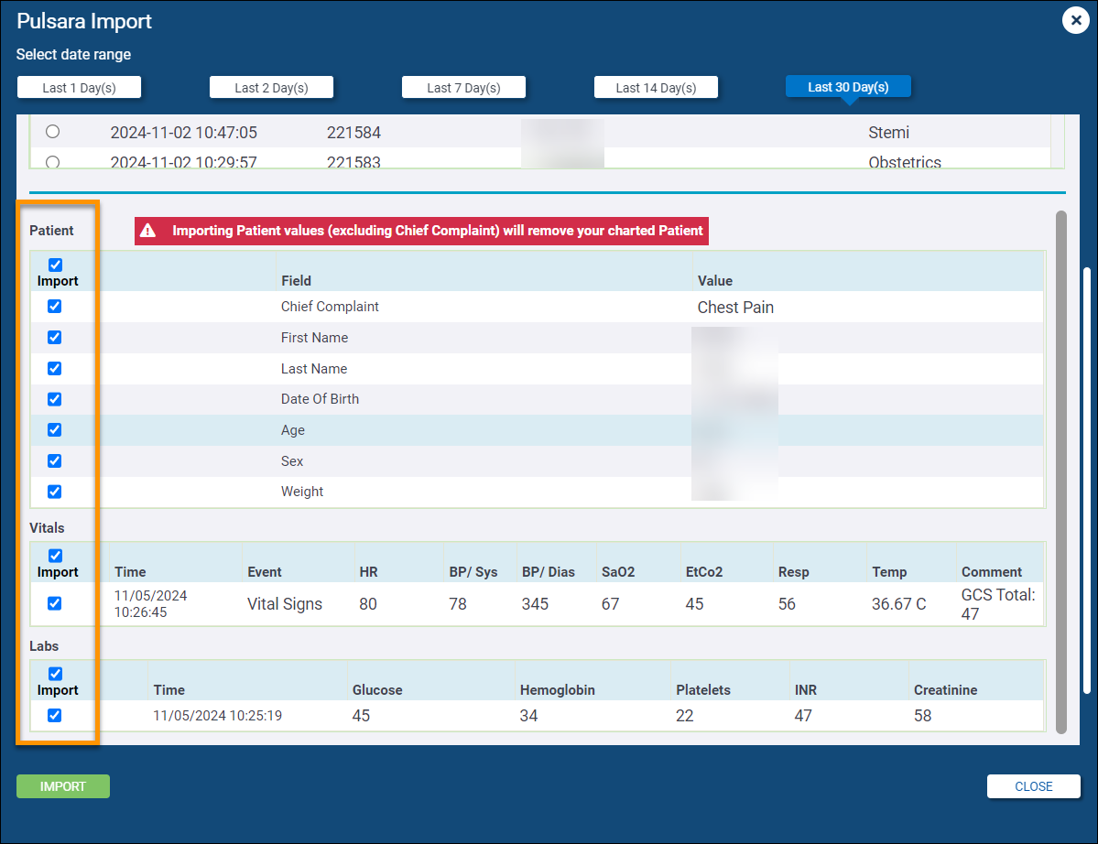Select the Obstetrics record radio button
1098x844 pixels.
[53, 162]
